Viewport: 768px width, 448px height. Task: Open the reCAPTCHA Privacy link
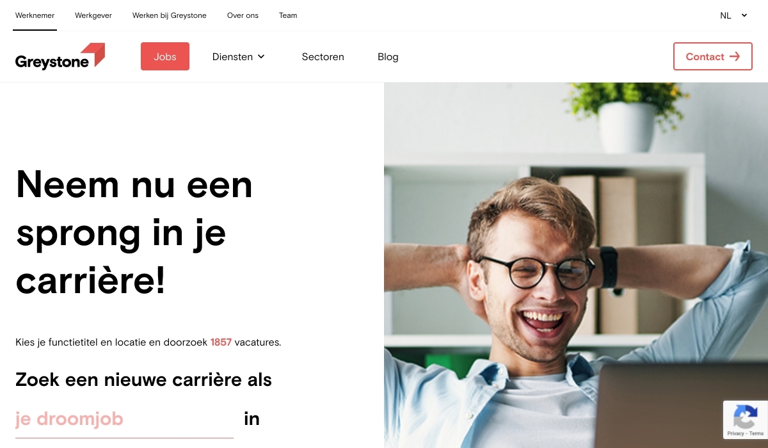(735, 433)
